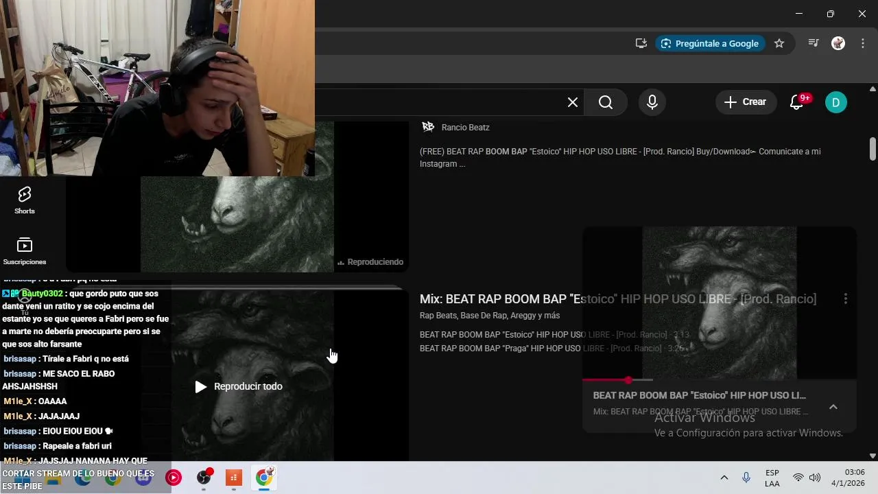Open the Crear menu
The height and width of the screenshot is (494, 878).
(x=746, y=102)
